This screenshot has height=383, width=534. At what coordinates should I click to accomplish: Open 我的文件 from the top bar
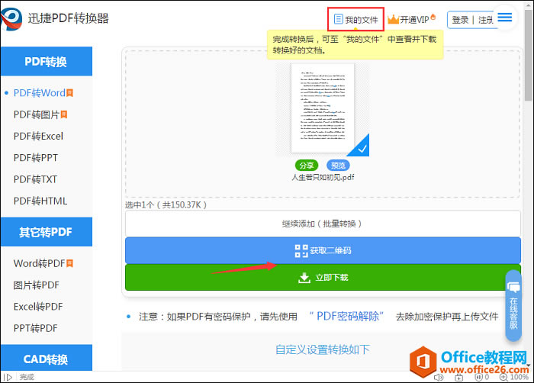[x=356, y=19]
